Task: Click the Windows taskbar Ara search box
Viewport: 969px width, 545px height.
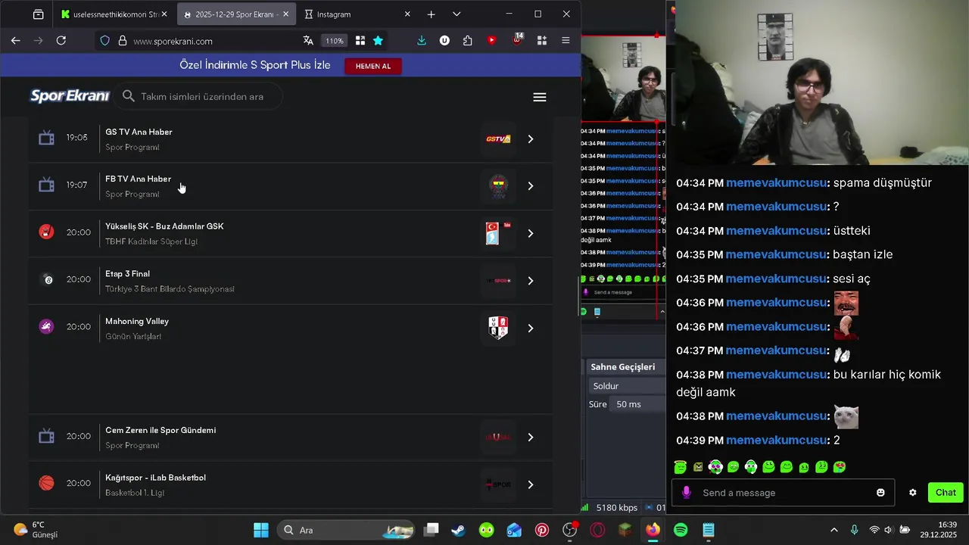Action: pos(345,530)
